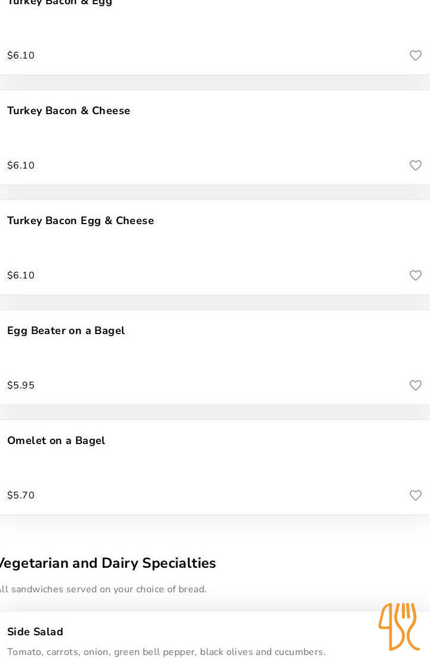The height and width of the screenshot is (658, 430).
Task: Favorite the Turkey Bacon Egg & Cheese sandwich
Action: click(x=415, y=276)
